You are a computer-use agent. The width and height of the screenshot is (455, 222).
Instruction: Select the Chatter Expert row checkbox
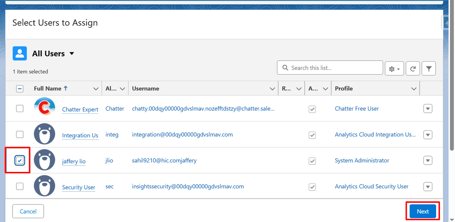(x=20, y=109)
